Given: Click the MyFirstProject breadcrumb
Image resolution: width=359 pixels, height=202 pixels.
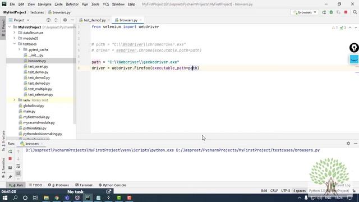Looking at the screenshot, I should pyautogui.click(x=15, y=12).
